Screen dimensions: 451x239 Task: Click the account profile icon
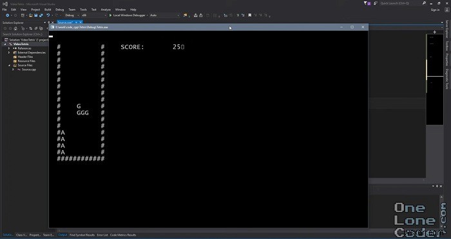pos(446,10)
